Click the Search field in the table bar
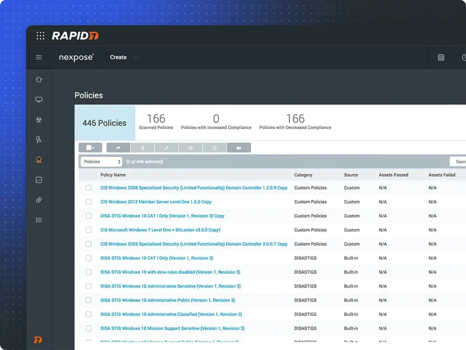This screenshot has height=350, width=466. (x=458, y=162)
